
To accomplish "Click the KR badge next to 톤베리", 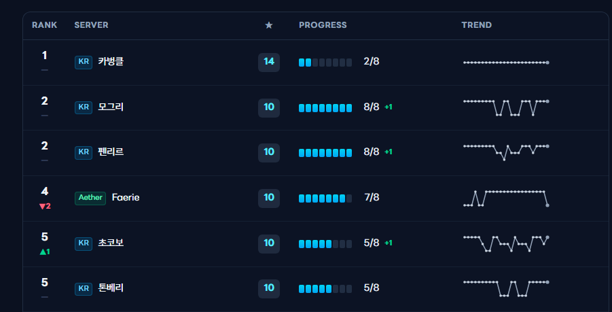I will click(x=84, y=289).
